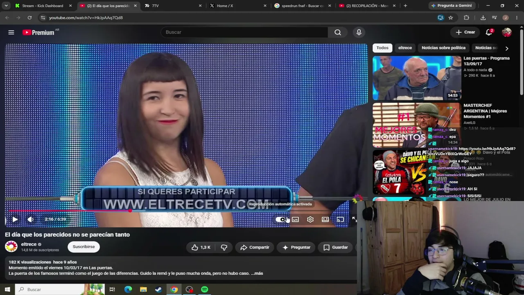Enter fullscreen in the video player
The width and height of the screenshot is (524, 295).
pyautogui.click(x=355, y=220)
